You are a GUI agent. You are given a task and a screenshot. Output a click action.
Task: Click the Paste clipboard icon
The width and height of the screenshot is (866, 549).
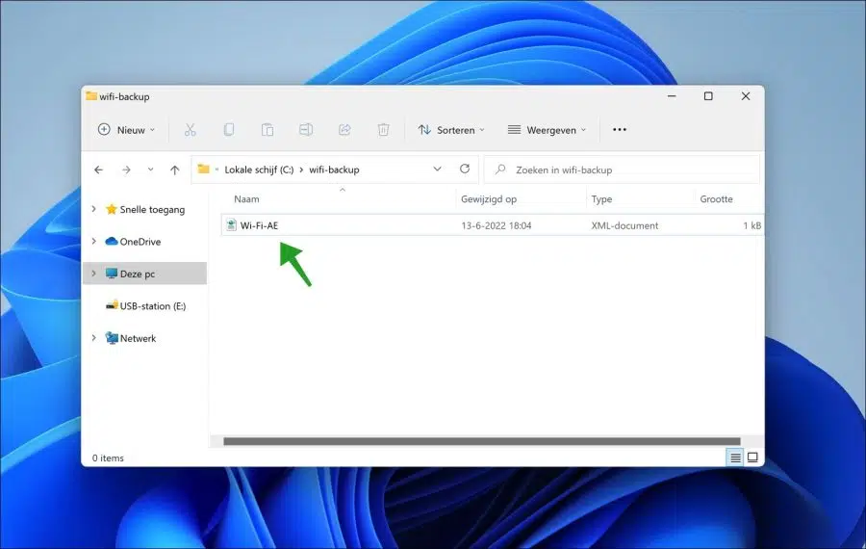267,130
